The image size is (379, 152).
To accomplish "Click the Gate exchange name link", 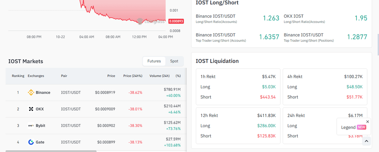I will point(40,142).
